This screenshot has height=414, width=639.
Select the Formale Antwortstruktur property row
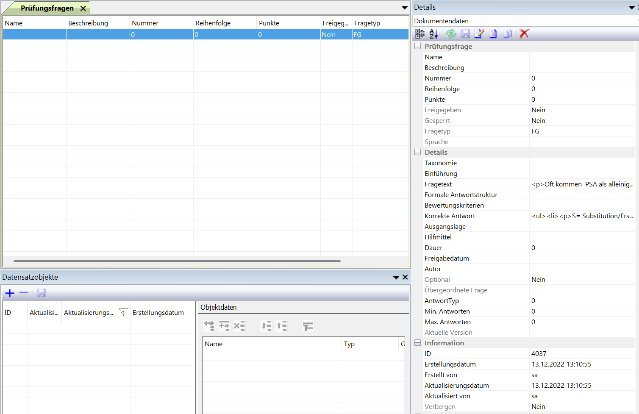pos(529,195)
